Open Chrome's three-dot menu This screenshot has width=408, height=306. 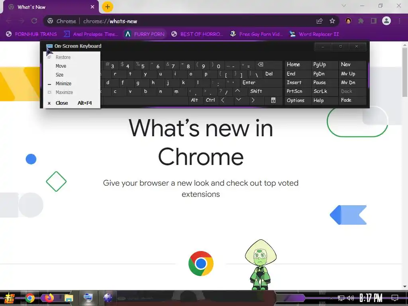(x=399, y=21)
